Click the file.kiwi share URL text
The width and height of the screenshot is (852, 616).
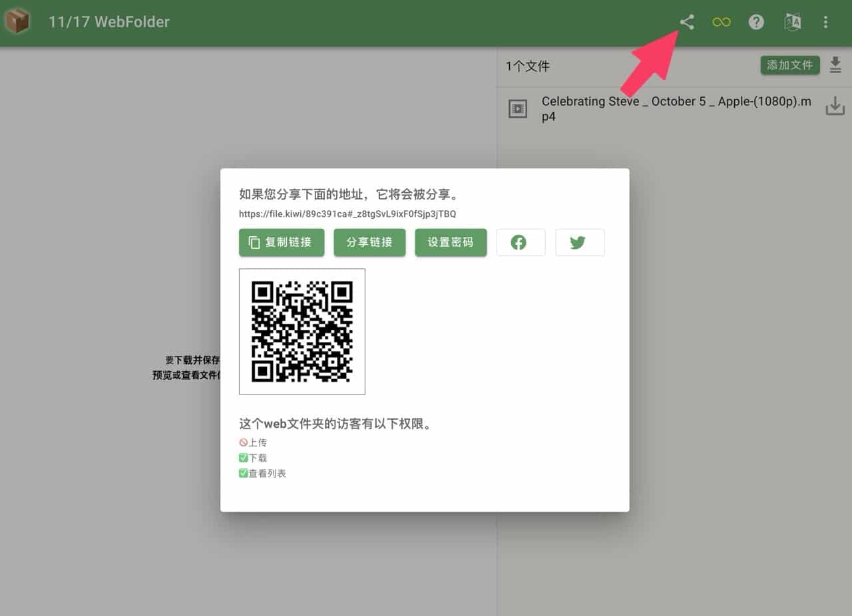(347, 214)
